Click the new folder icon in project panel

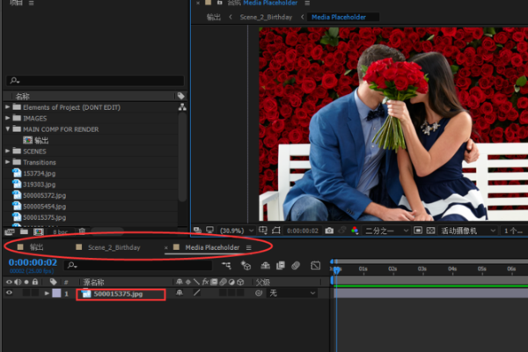coord(25,231)
